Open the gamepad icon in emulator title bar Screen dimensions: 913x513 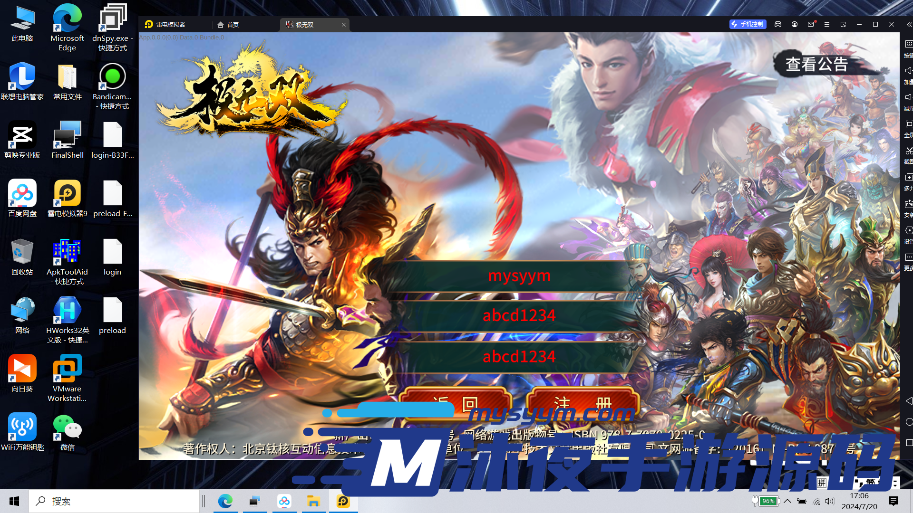point(778,24)
